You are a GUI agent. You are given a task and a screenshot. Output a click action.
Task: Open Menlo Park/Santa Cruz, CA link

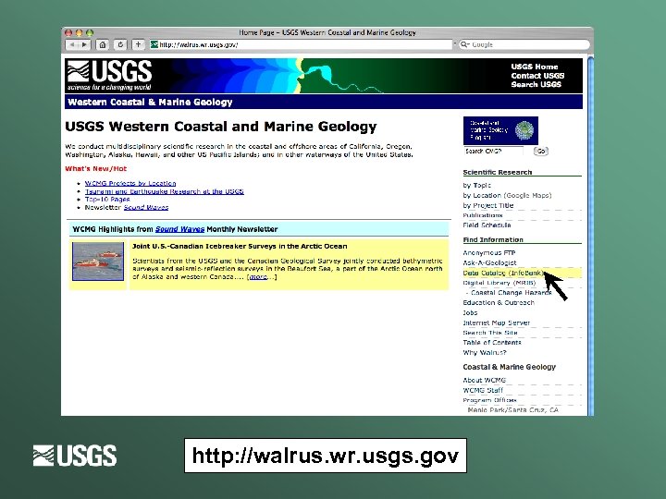click(x=512, y=410)
